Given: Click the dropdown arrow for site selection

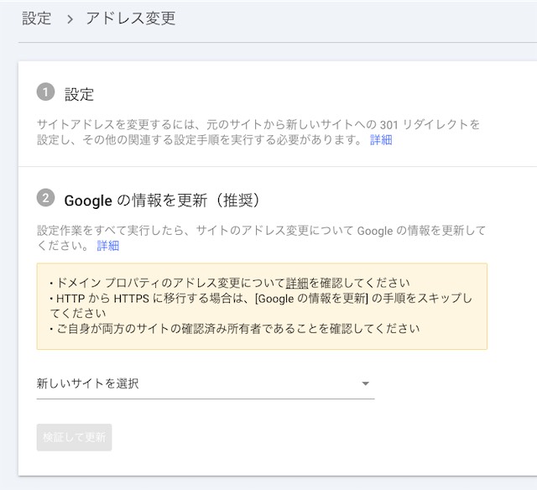Looking at the screenshot, I should point(365,384).
